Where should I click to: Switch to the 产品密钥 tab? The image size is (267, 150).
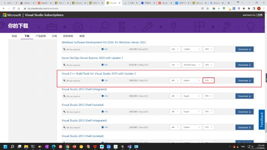40,36
